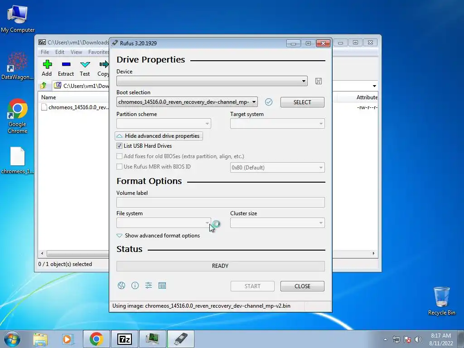Switch to Rufus USB taskbar icon

[x=181, y=339]
